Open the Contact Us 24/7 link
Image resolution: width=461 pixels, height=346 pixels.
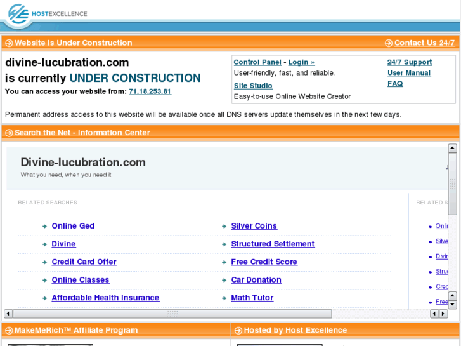pos(425,43)
